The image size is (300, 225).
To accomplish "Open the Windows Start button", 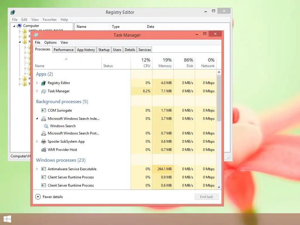I will coord(7,219).
